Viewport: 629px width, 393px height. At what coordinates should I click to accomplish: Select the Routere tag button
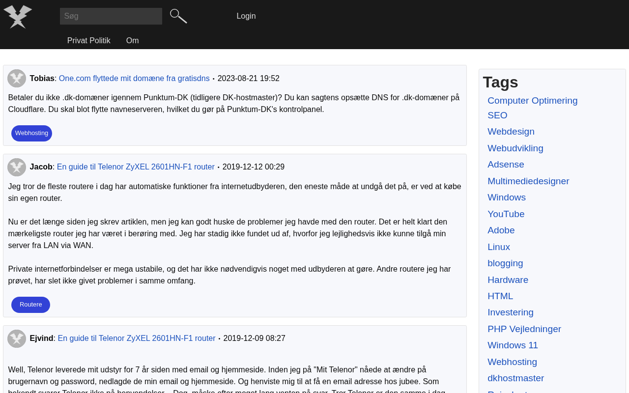tap(30, 305)
